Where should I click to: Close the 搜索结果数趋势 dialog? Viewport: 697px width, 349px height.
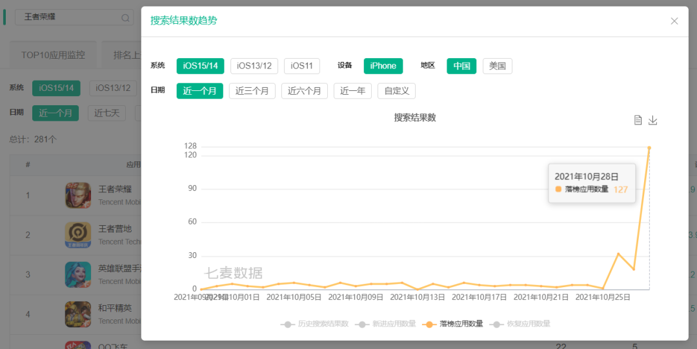click(x=674, y=21)
